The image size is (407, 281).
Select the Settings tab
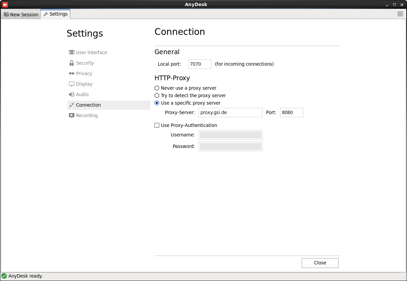click(x=55, y=14)
